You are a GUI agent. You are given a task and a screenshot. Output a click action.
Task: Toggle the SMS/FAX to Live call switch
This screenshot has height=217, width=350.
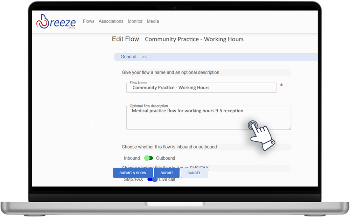pos(152,179)
